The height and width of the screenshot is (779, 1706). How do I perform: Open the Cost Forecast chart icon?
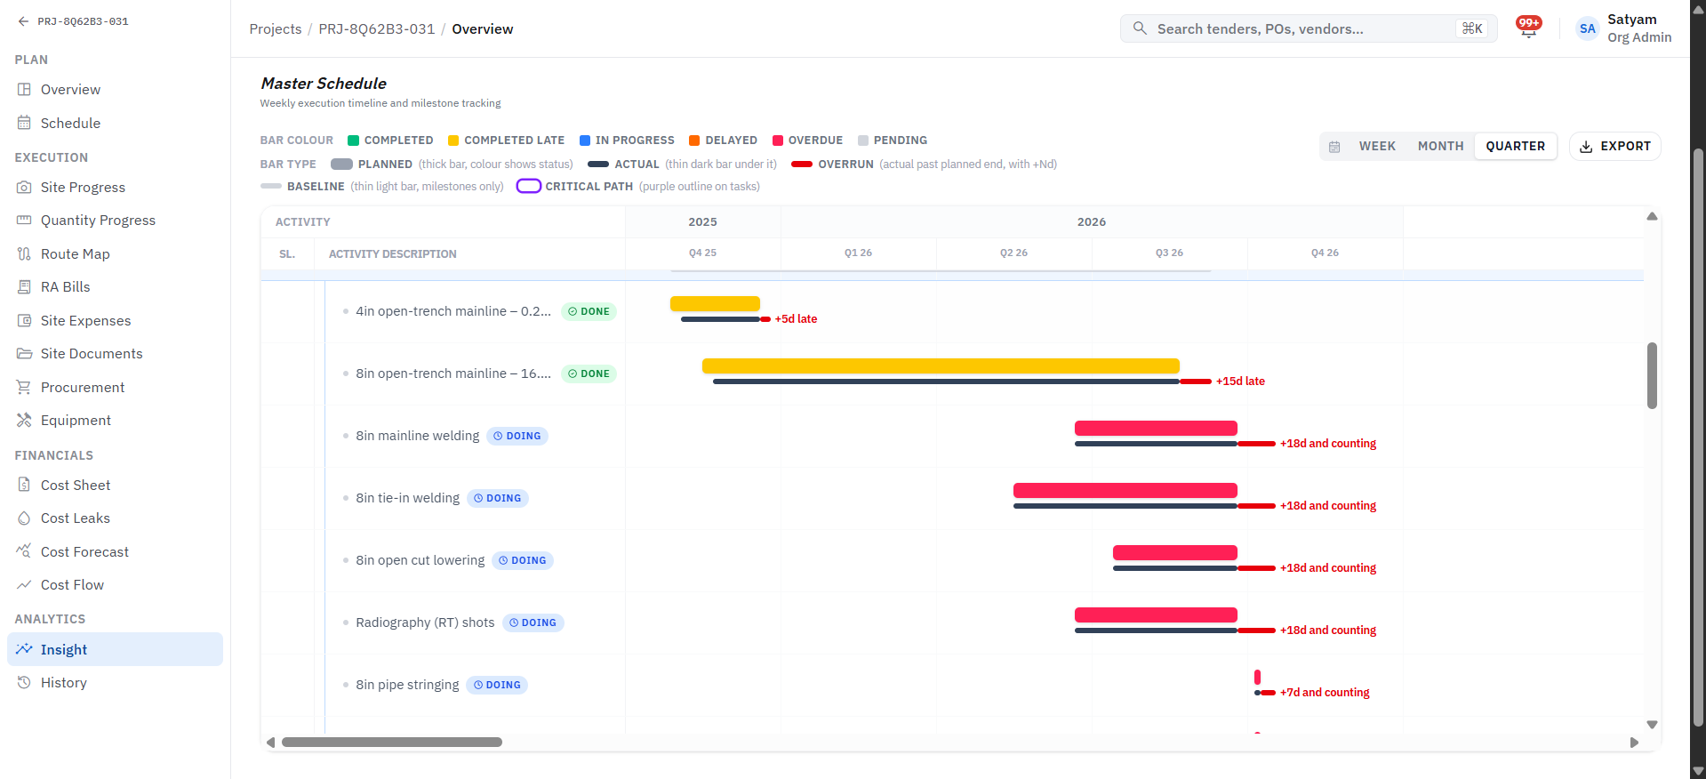click(x=24, y=551)
